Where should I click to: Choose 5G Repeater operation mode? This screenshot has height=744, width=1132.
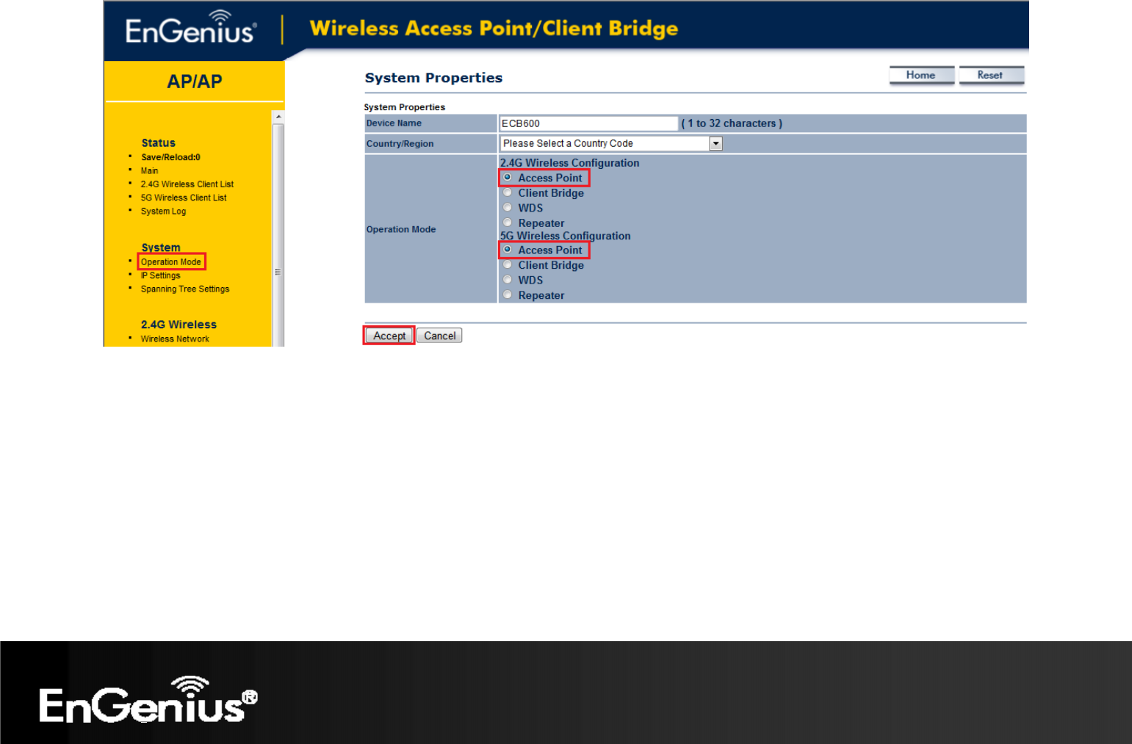(508, 295)
